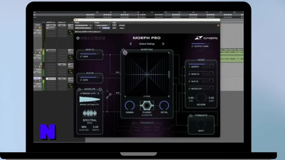Adjust the Main In gain slider
The height and width of the screenshot is (160, 285).
[x=90, y=54]
